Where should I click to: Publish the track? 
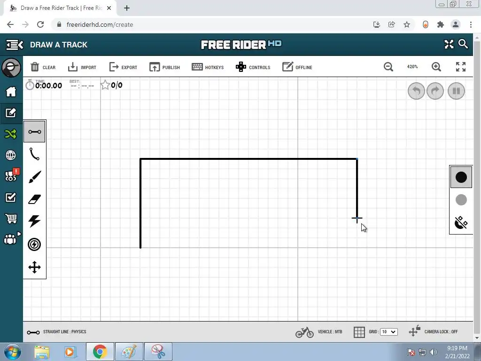click(x=164, y=67)
